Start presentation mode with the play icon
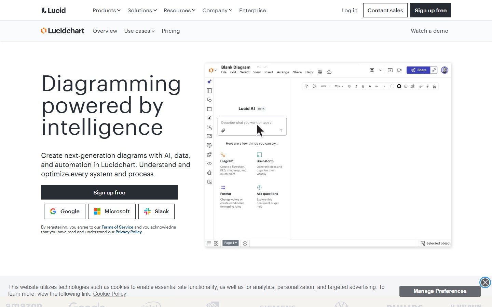This screenshot has height=307, width=492. tap(390, 70)
